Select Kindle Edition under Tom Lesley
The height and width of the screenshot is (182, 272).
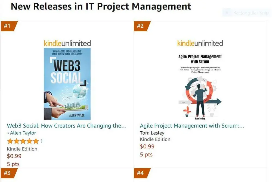[x=155, y=139]
